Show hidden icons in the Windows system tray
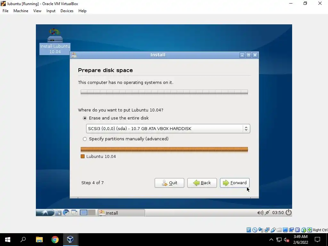Image resolution: width=328 pixels, height=246 pixels. 271,240
